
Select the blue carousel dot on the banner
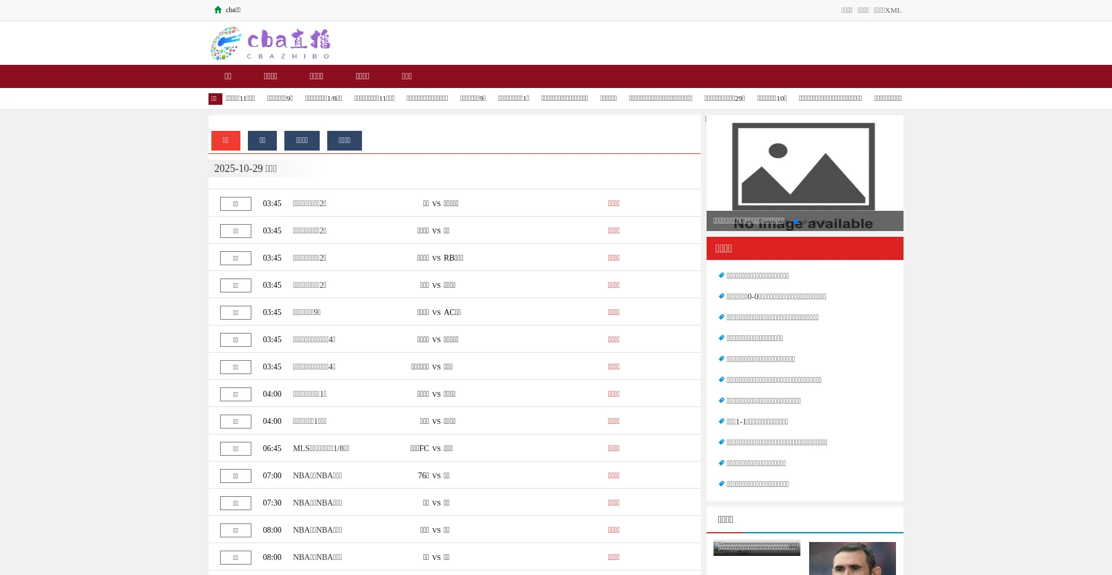tap(796, 222)
